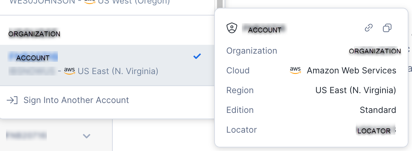The image size is (412, 151).
Task: Click the ORGANIZATION section header
Action: point(34,34)
